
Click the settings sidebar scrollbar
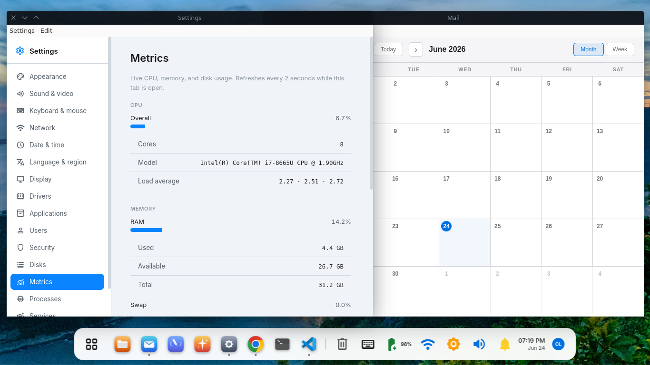(x=109, y=163)
